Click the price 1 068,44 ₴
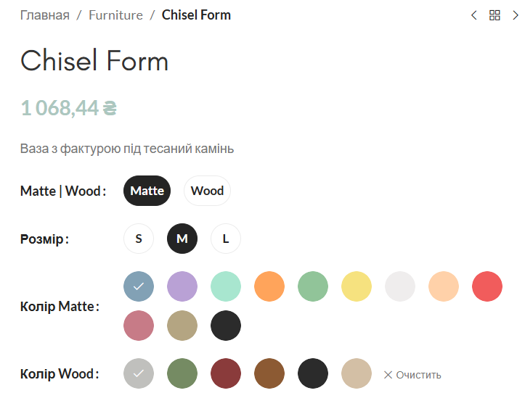 pos(69,108)
